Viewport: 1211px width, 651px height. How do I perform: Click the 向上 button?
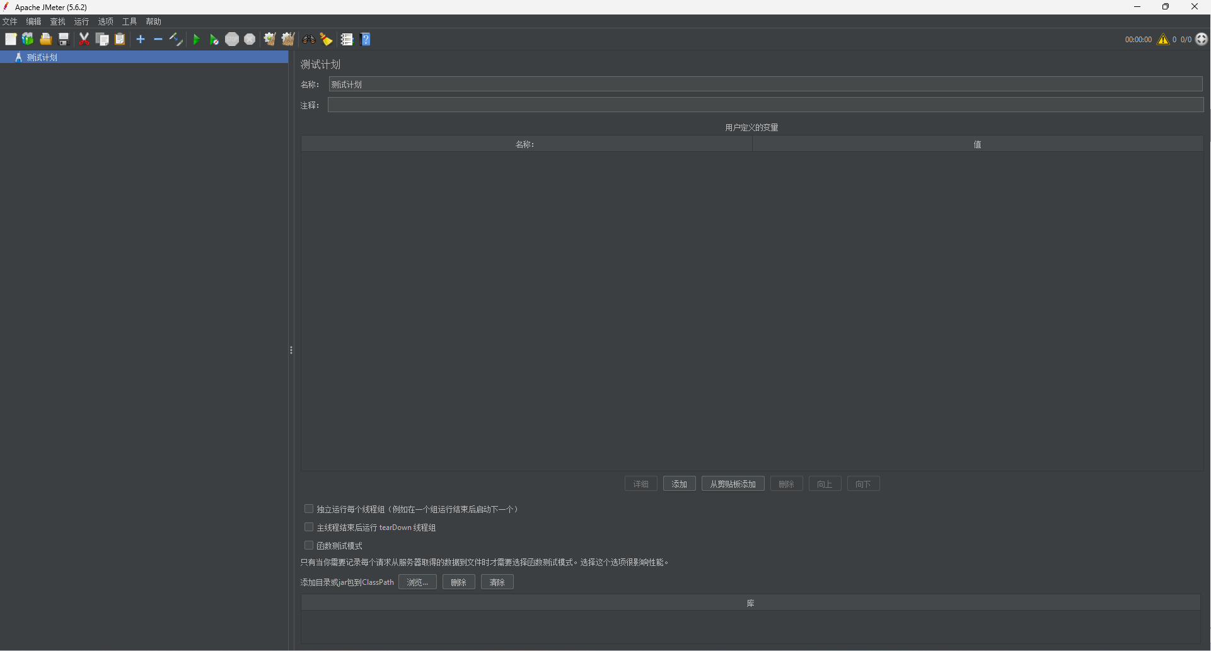tap(825, 484)
